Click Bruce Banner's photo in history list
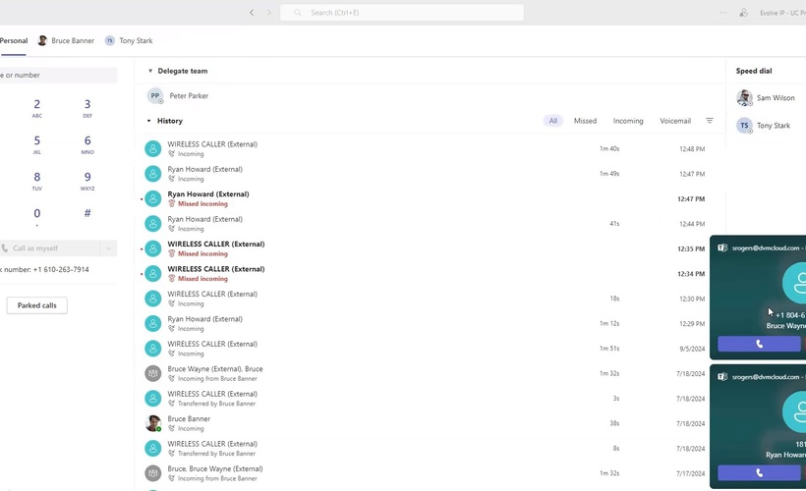Viewport: 806px width, 491px height. pos(152,423)
